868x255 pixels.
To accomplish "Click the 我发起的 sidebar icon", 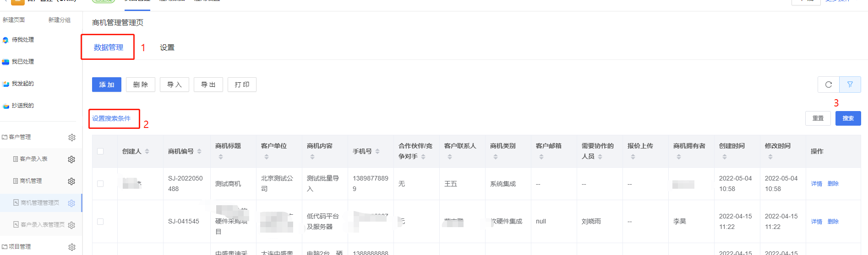I will tap(5, 84).
